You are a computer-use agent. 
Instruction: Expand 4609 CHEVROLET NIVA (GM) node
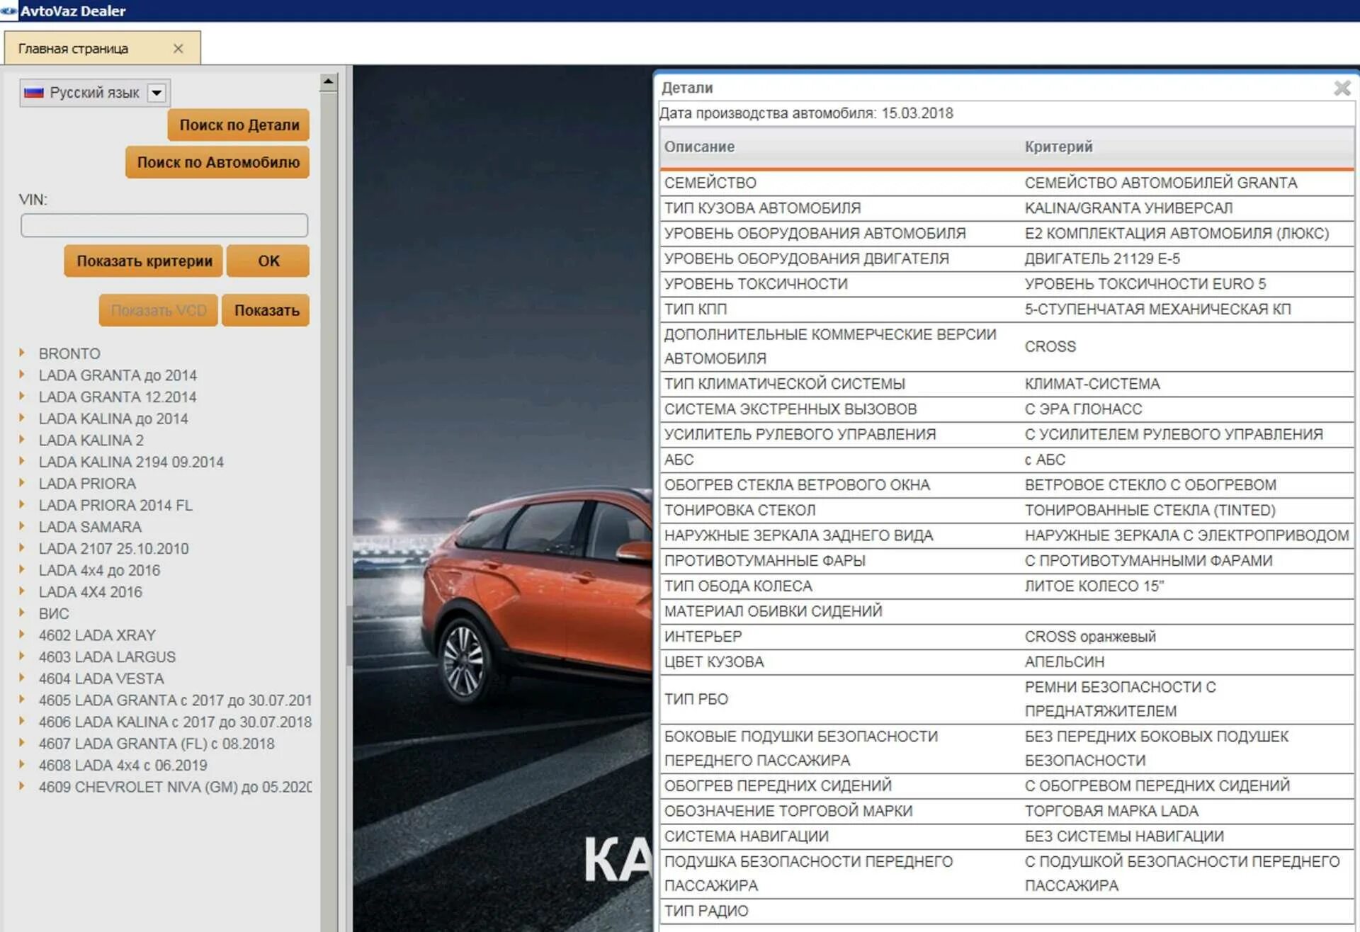[x=22, y=786]
